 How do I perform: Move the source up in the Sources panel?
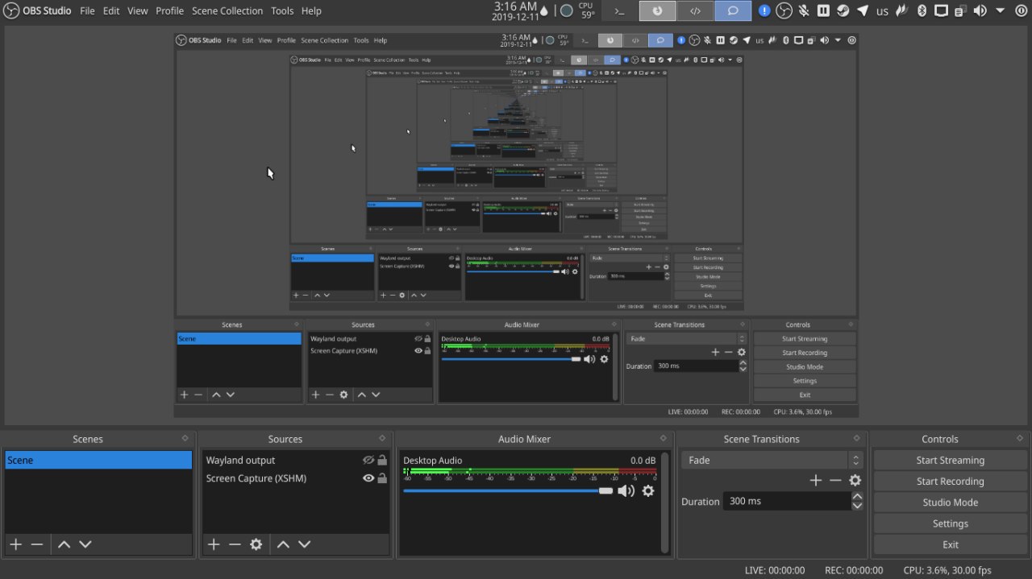[283, 544]
